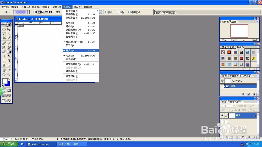Open the History panel options menu arrow
The height and width of the screenshot is (147, 262).
(258, 76)
